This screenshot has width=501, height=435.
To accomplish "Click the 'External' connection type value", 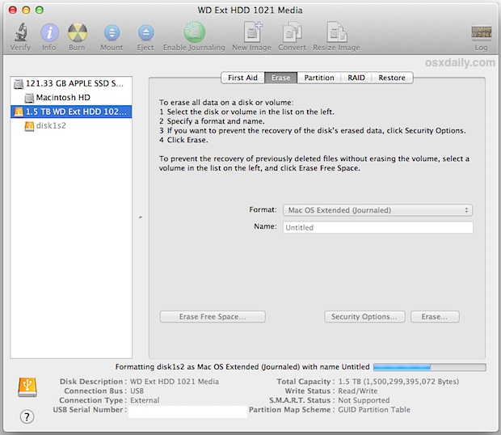I will coord(145,400).
